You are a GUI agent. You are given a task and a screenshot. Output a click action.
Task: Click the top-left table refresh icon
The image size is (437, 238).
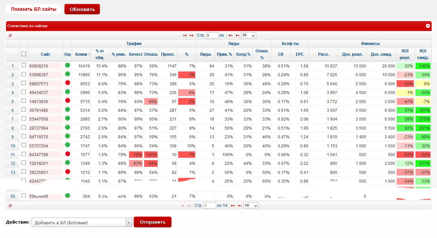coord(10,36)
